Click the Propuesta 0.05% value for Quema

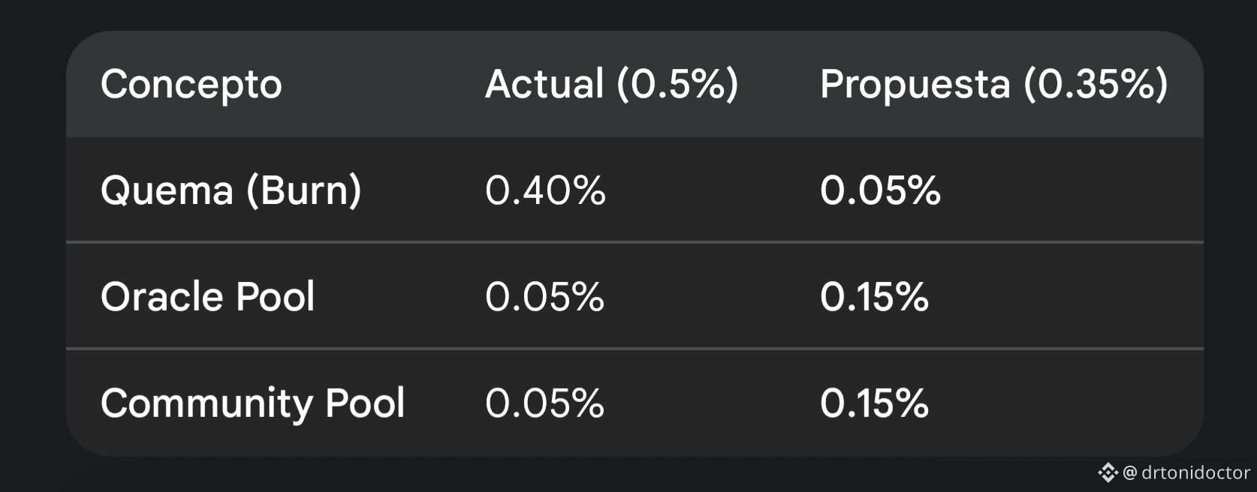[880, 190]
